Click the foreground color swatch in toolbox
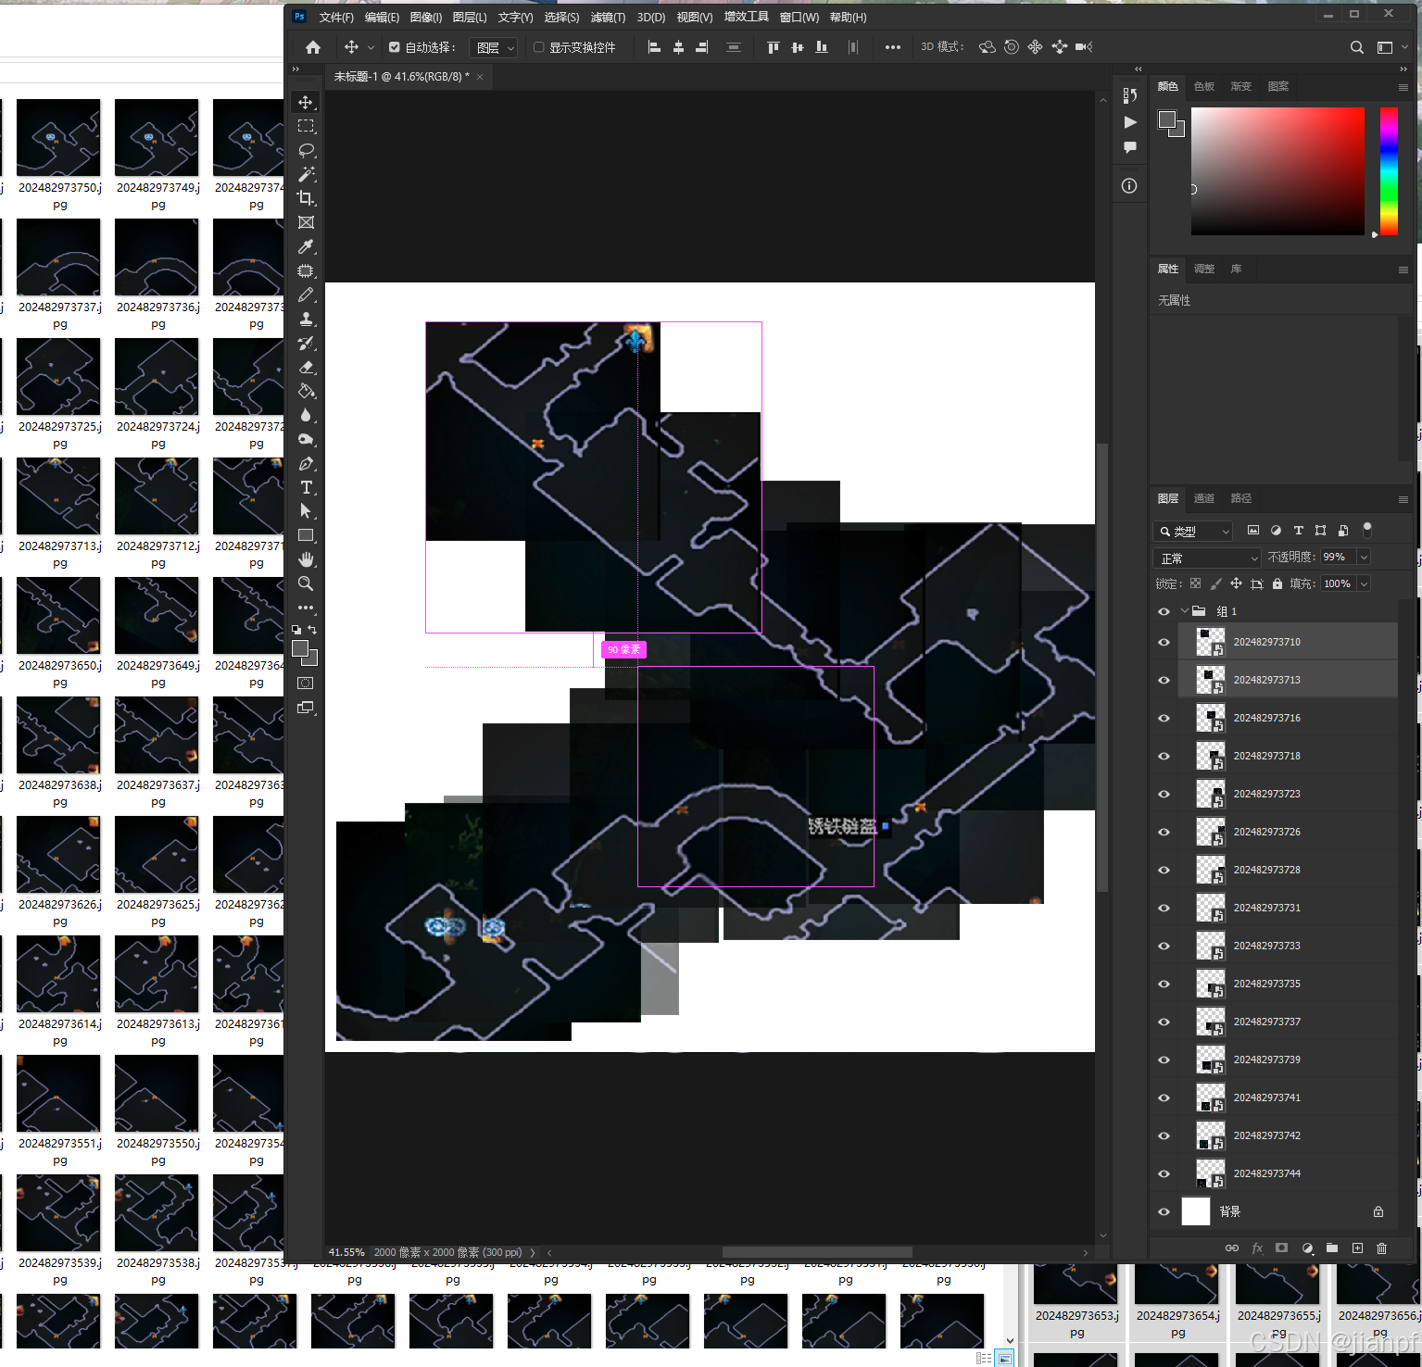 coord(300,649)
